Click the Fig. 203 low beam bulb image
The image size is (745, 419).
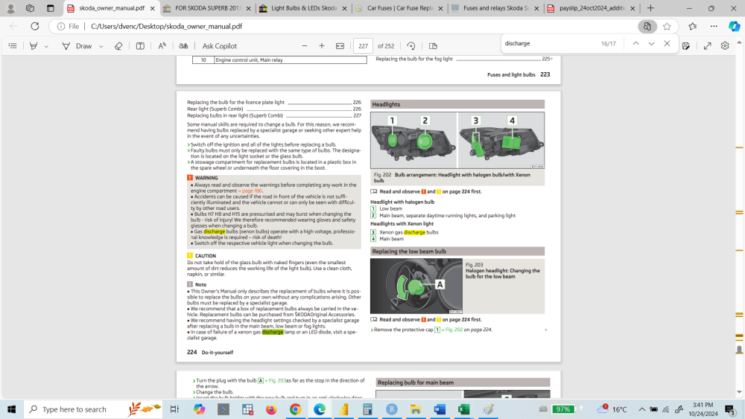416,286
